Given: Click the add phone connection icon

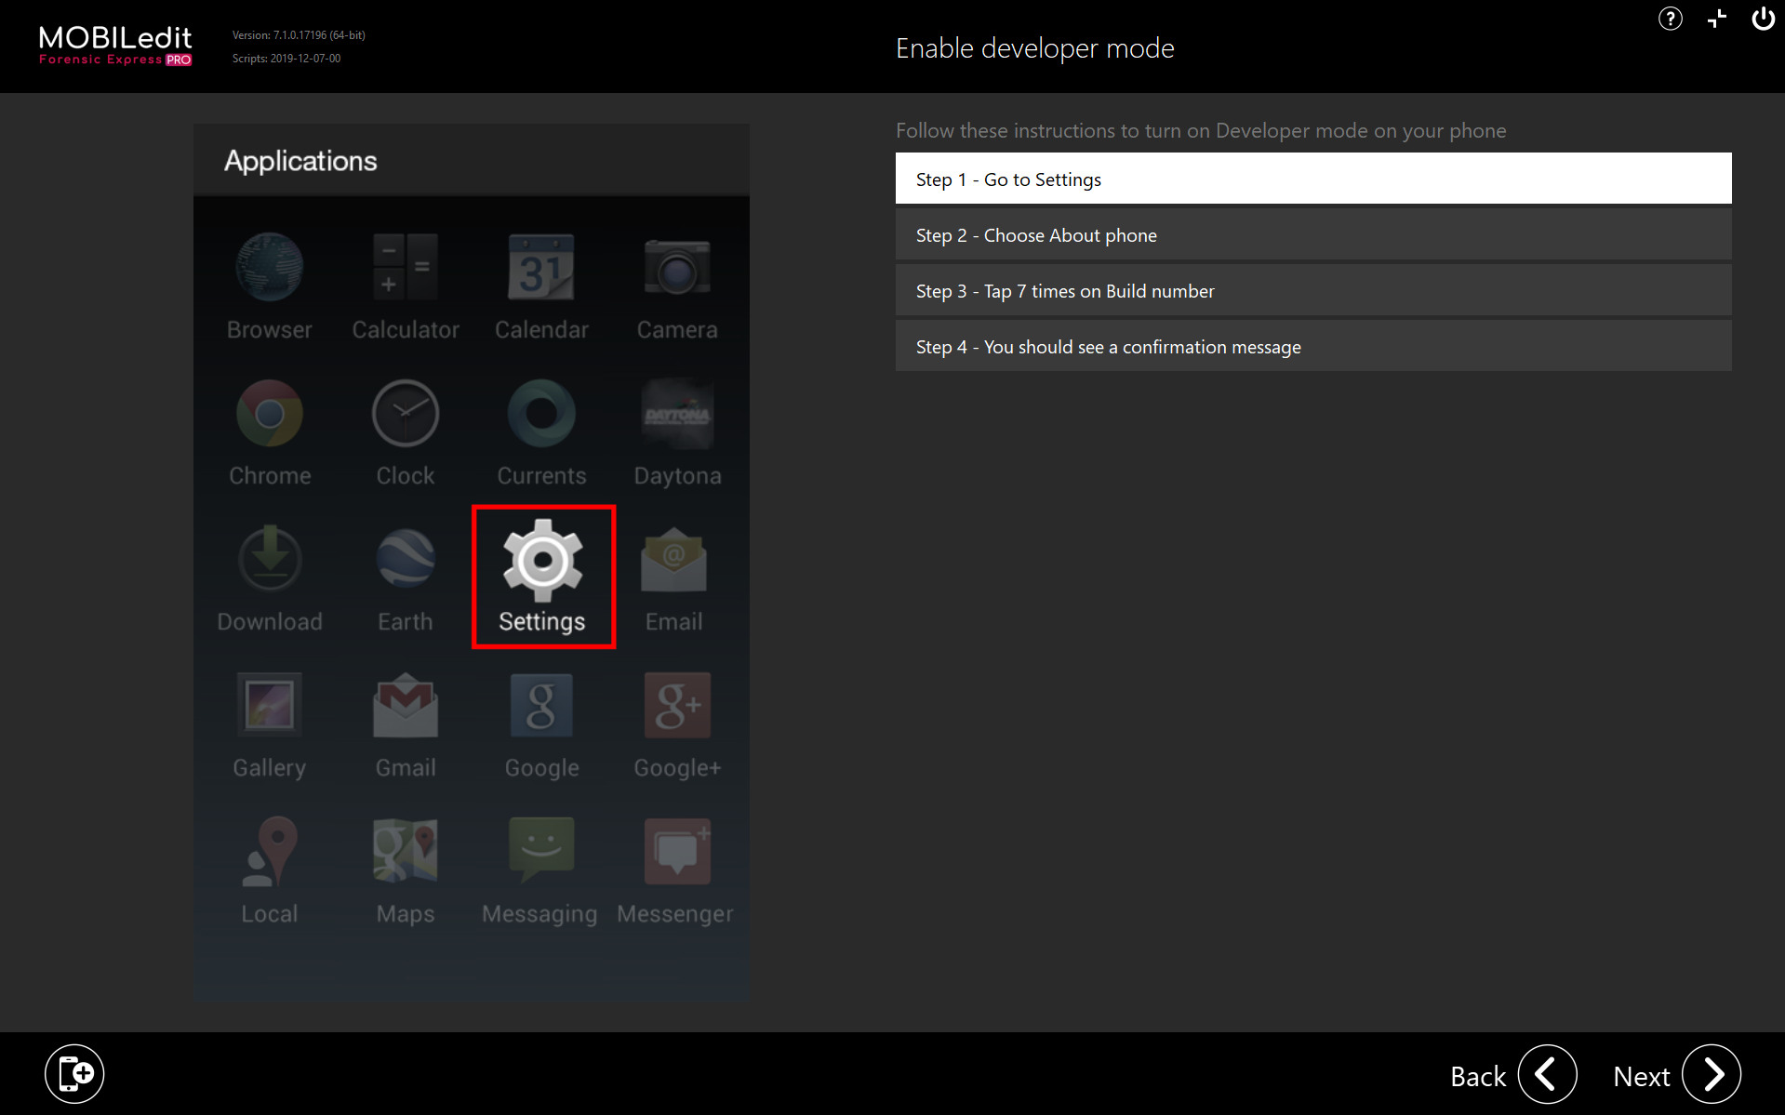Looking at the screenshot, I should 74,1074.
